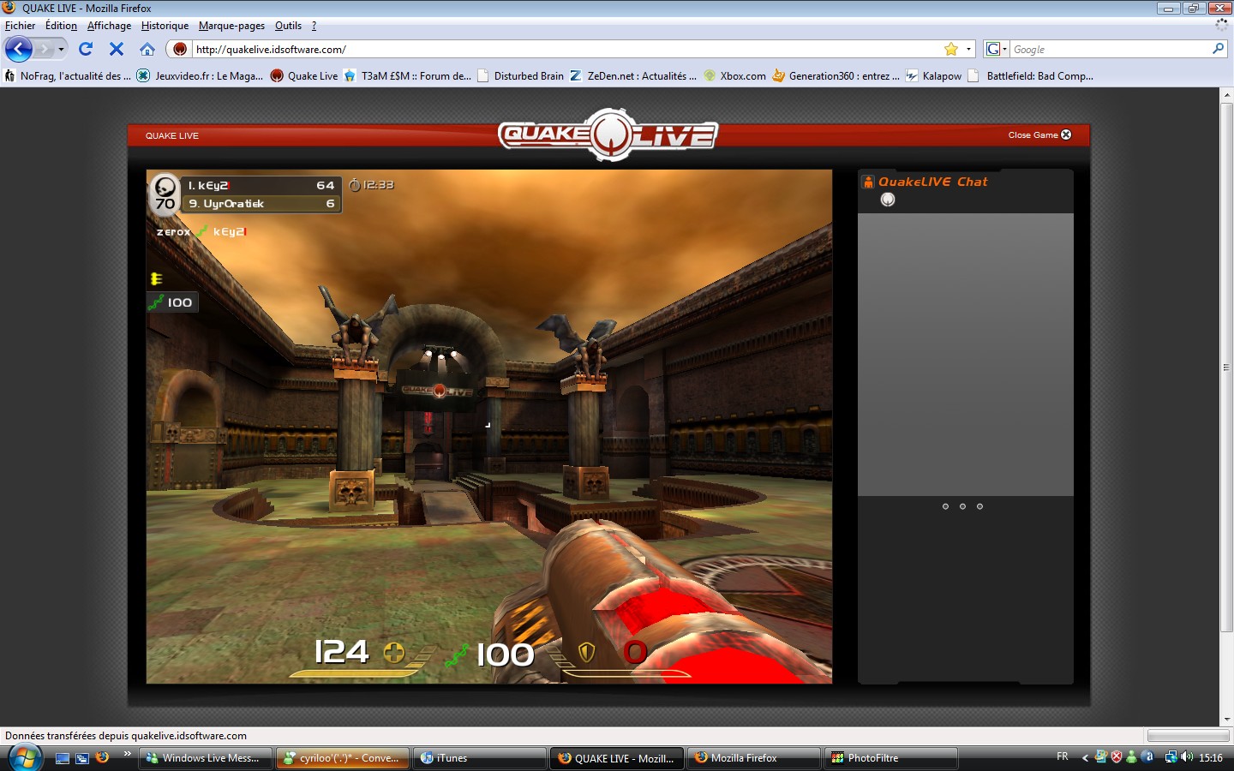Open the address bar history dropdown
1234x771 pixels.
[968, 49]
